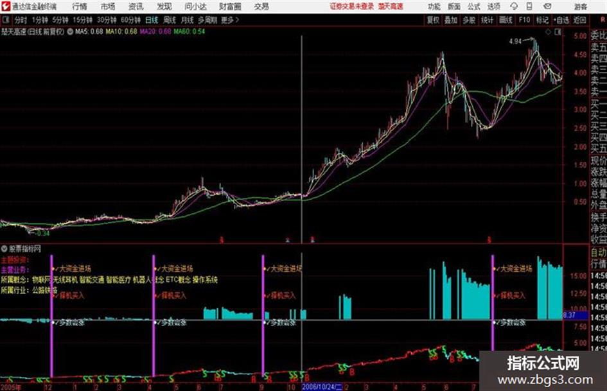This screenshot has height=391, width=607.
Task: Click the MA10: 0.68 indicator value
Action: click(121, 31)
